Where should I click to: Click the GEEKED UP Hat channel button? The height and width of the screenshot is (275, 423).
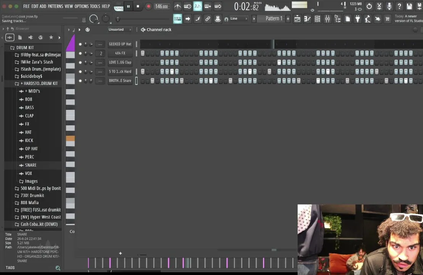(x=120, y=44)
